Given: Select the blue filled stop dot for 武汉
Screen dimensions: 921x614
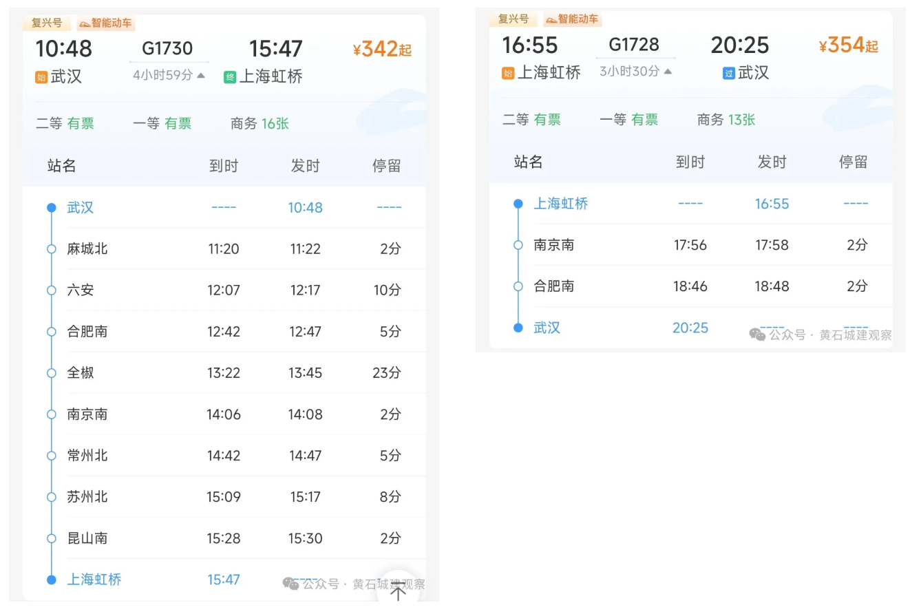Looking at the screenshot, I should (x=51, y=207).
